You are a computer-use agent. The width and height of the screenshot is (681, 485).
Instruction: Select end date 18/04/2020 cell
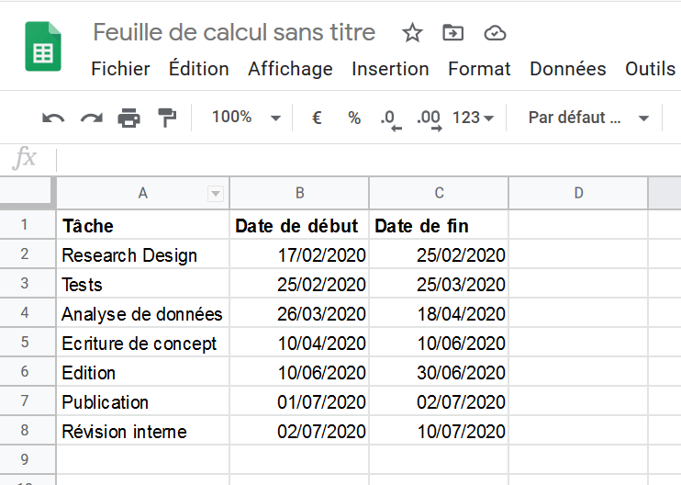click(439, 313)
